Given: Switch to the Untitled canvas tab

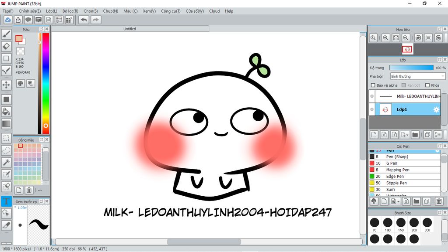Looking at the screenshot, I should click(x=130, y=29).
